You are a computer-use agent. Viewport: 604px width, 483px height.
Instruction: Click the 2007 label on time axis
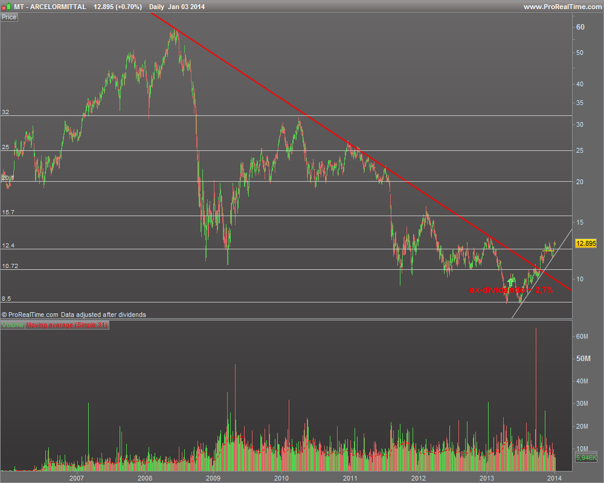coord(76,478)
